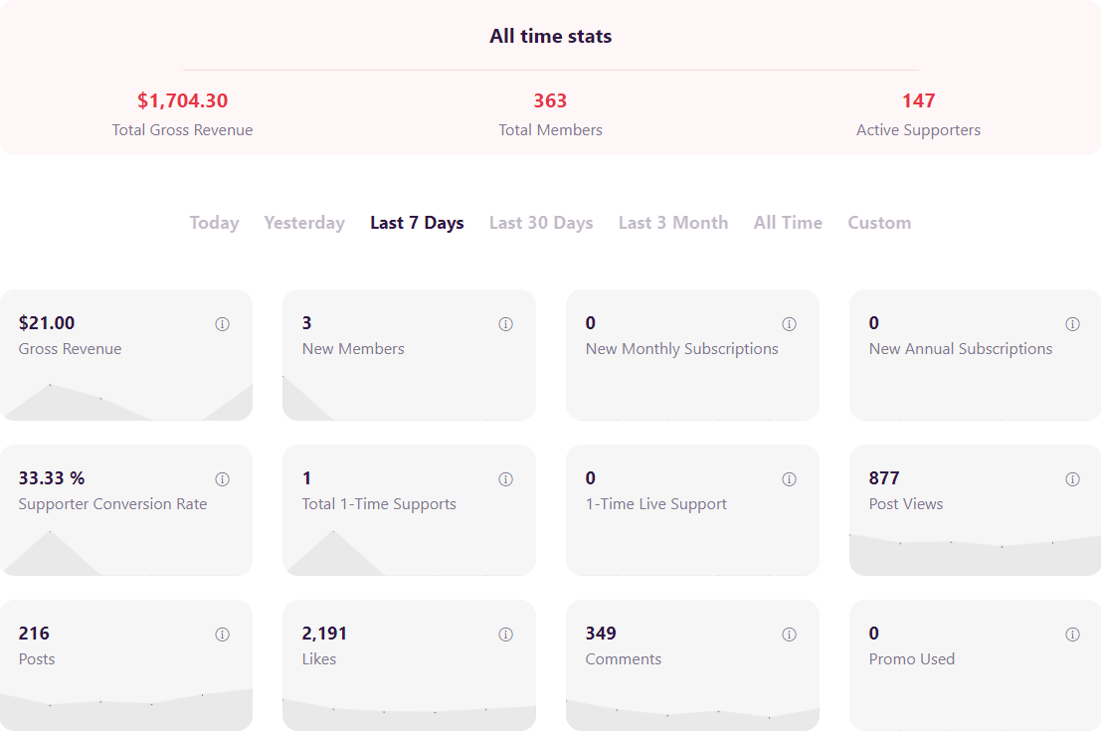Switch to Last 3 Month range
This screenshot has height=733, width=1101.
(673, 223)
